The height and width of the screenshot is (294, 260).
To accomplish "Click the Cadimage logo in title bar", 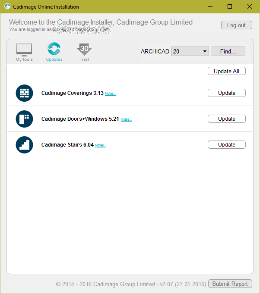I will pyautogui.click(x=7, y=6).
